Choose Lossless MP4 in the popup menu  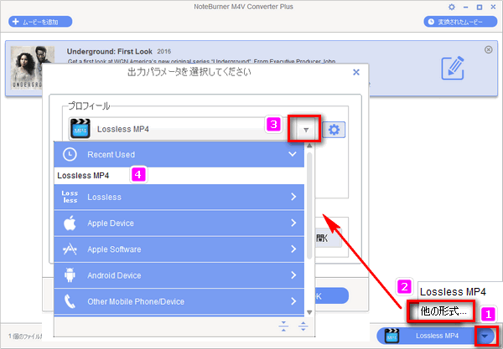click(453, 292)
